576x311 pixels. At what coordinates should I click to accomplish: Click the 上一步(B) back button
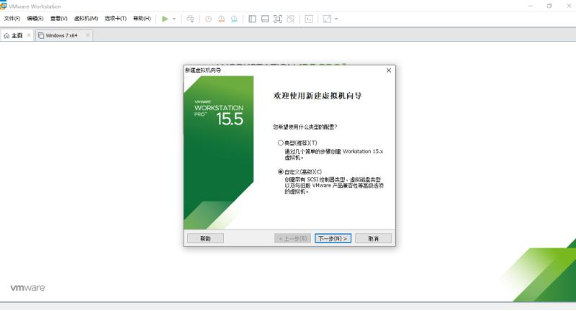coord(293,238)
